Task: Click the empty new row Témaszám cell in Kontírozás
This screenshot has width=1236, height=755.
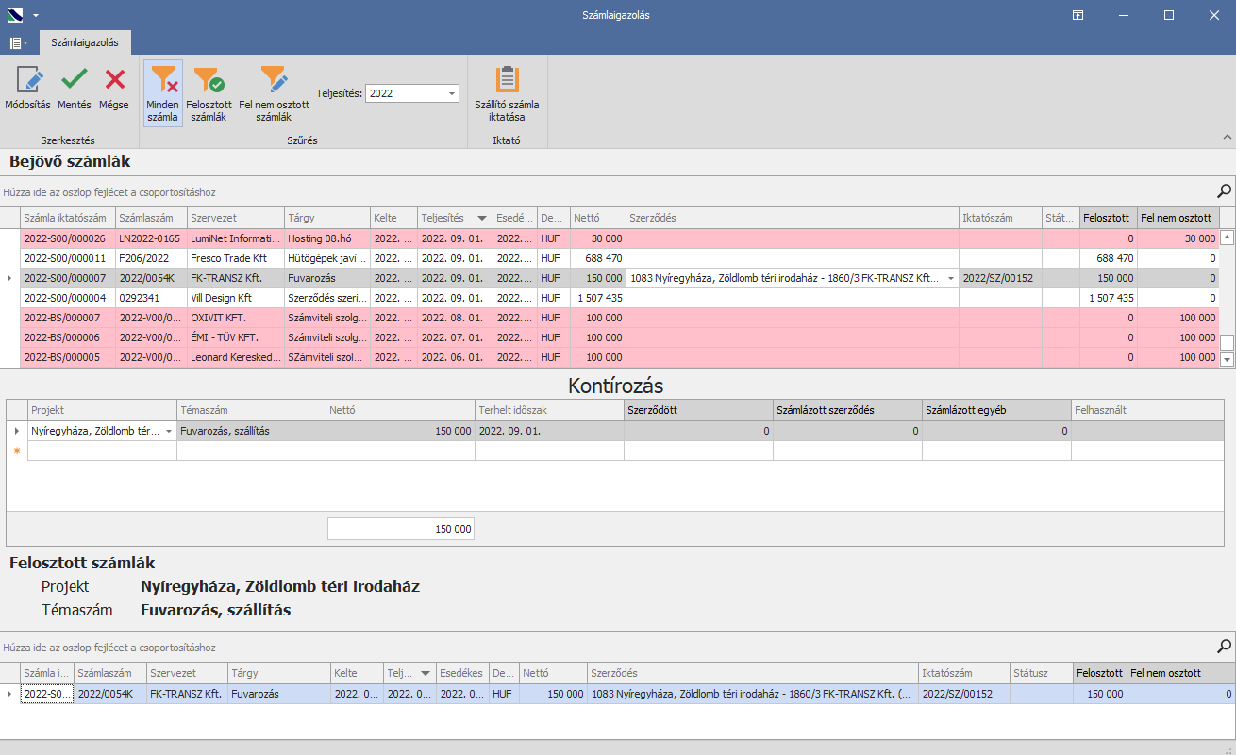Action: click(251, 451)
